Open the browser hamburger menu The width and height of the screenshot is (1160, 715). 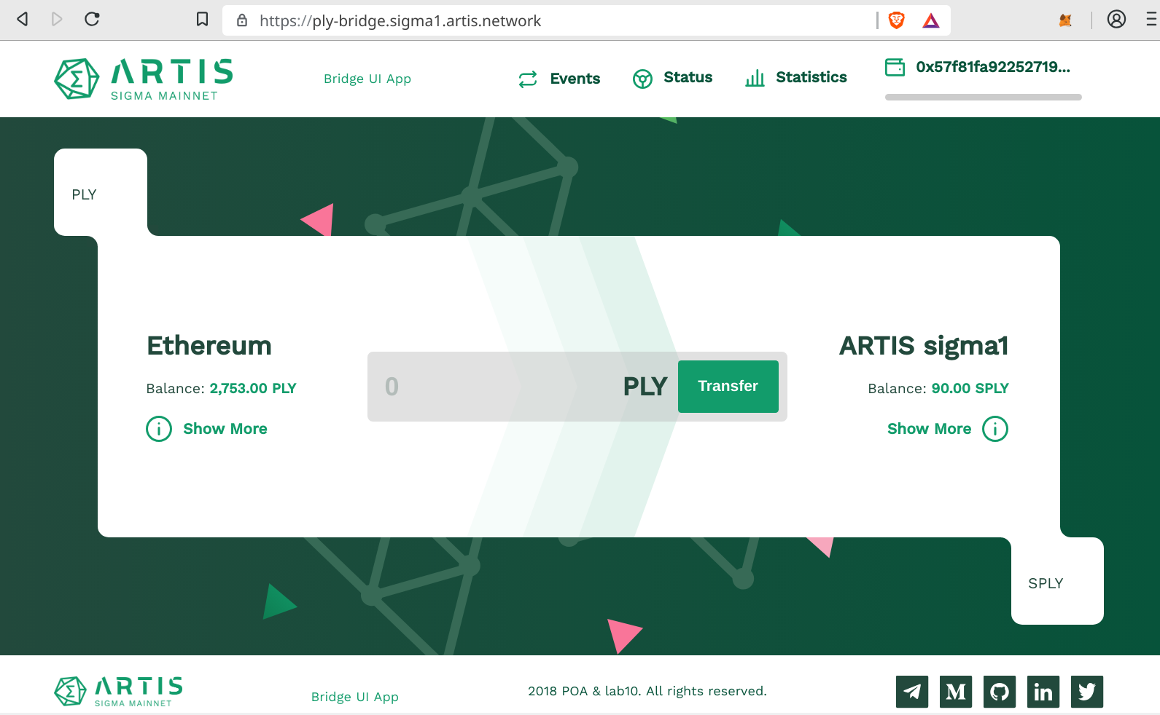[x=1153, y=19]
